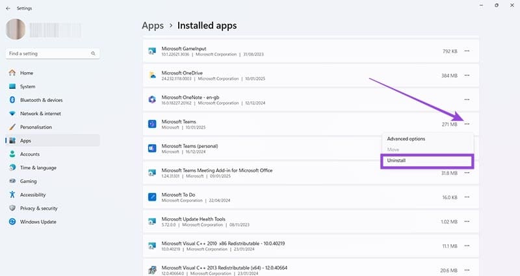Click the Microsoft OneNote app icon

click(152, 99)
